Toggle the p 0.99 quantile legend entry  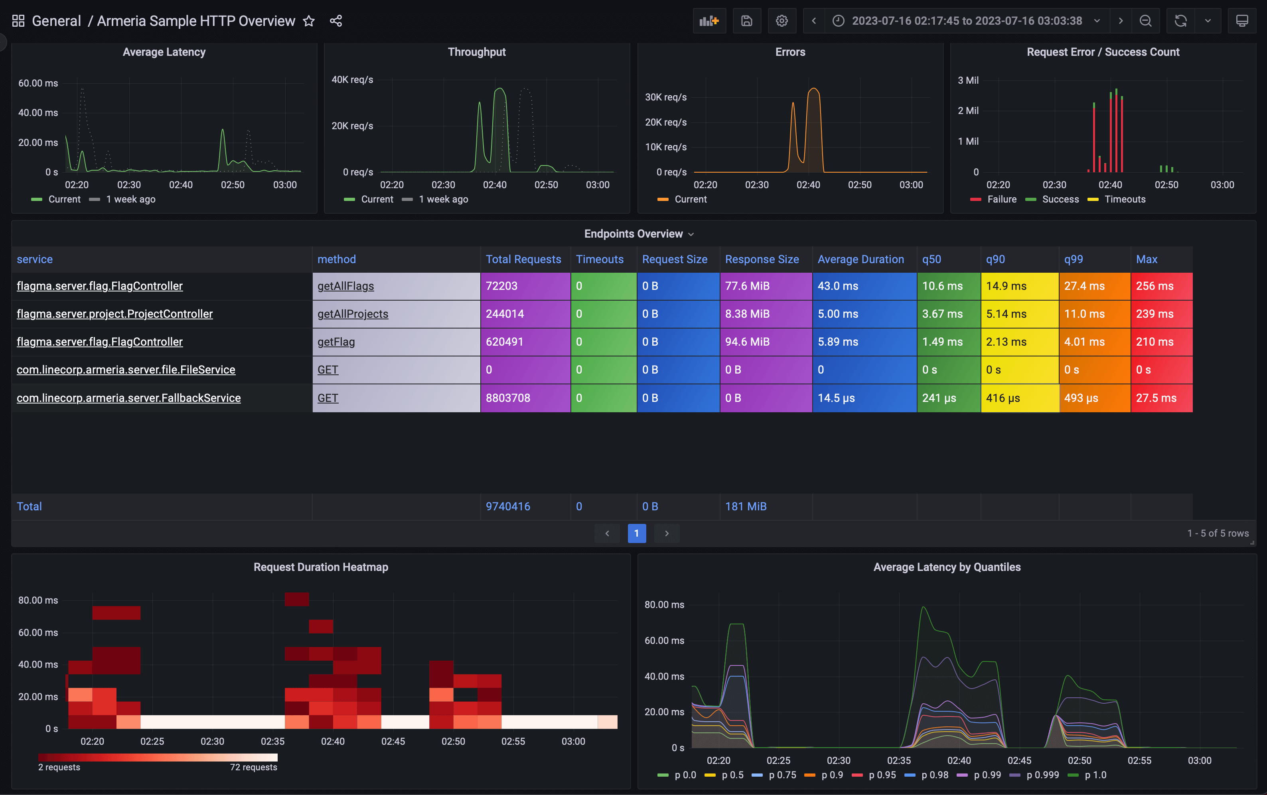coord(987,775)
